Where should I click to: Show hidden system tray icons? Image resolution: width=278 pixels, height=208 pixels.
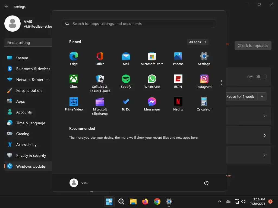(219, 201)
